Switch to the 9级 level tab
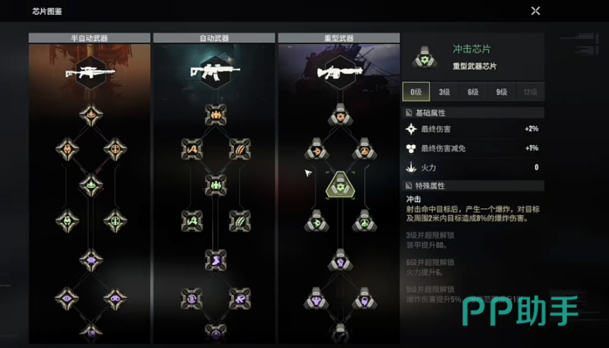Image resolution: width=609 pixels, height=348 pixels. (x=502, y=91)
